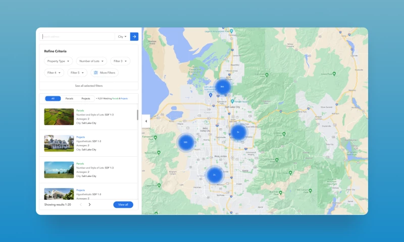Image resolution: width=404 pixels, height=242 pixels.
Task: Switch to the Parcels tab
Action: click(x=69, y=98)
